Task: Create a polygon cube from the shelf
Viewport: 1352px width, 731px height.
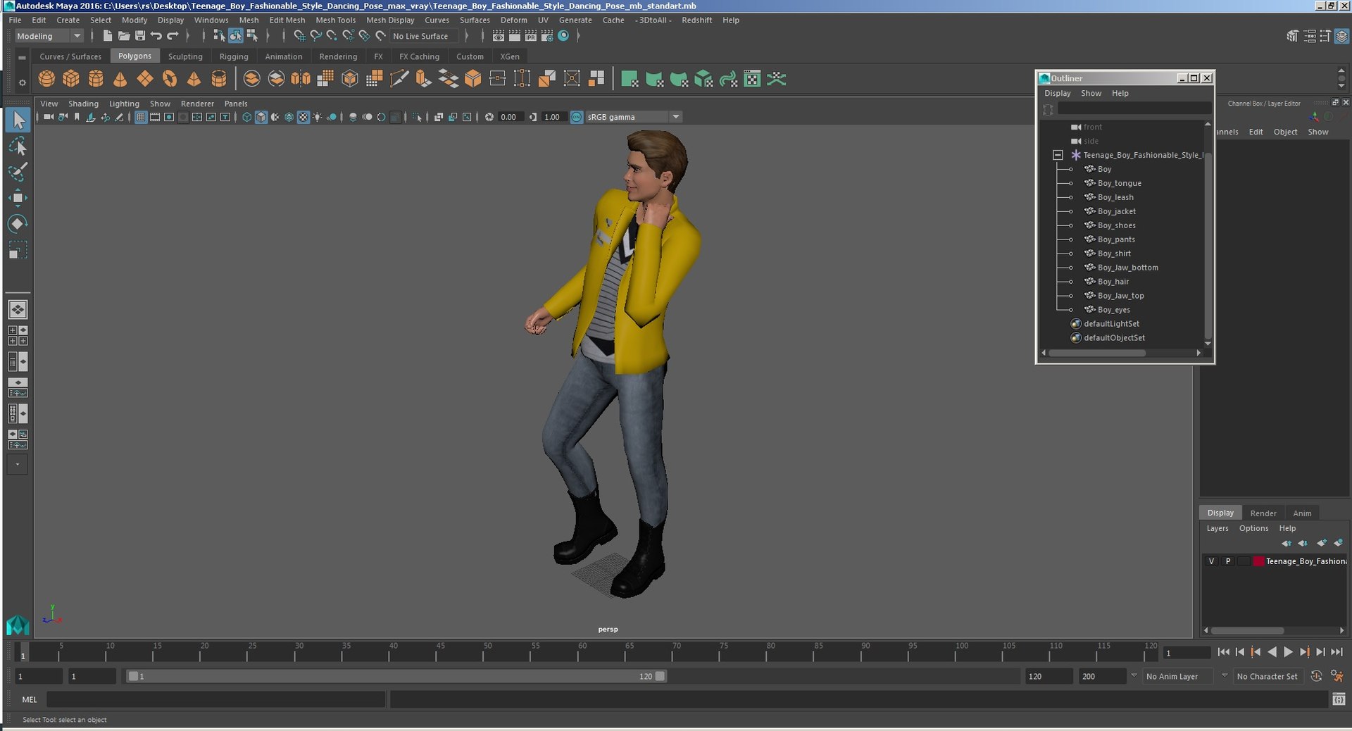Action: click(x=71, y=79)
